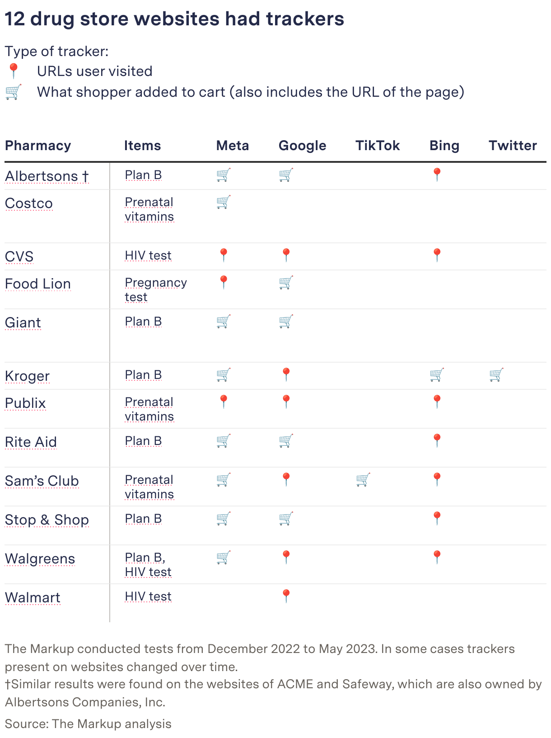Click the Twitter cart icon in Kroger row
The height and width of the screenshot is (738, 551).
click(x=496, y=375)
